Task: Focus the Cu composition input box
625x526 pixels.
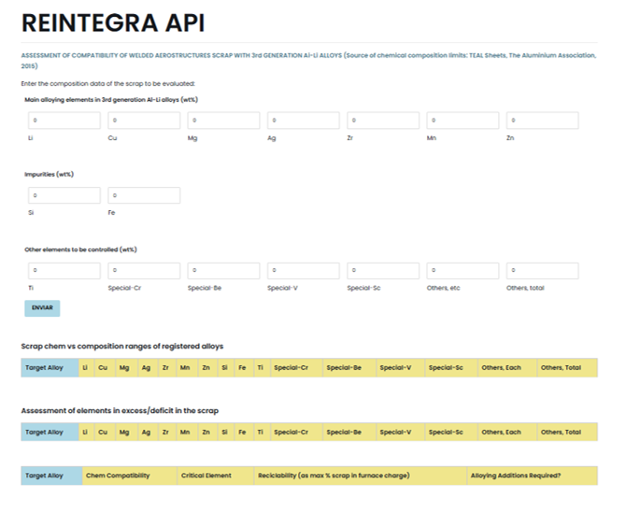Action: point(144,121)
